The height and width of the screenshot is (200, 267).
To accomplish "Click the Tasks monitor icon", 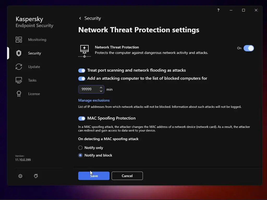I will point(19,80).
